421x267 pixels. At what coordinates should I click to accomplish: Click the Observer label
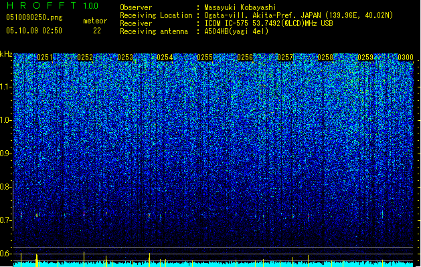tap(136, 7)
